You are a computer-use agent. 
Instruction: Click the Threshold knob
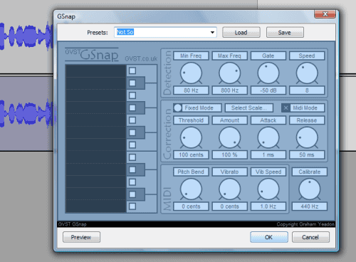point(191,137)
